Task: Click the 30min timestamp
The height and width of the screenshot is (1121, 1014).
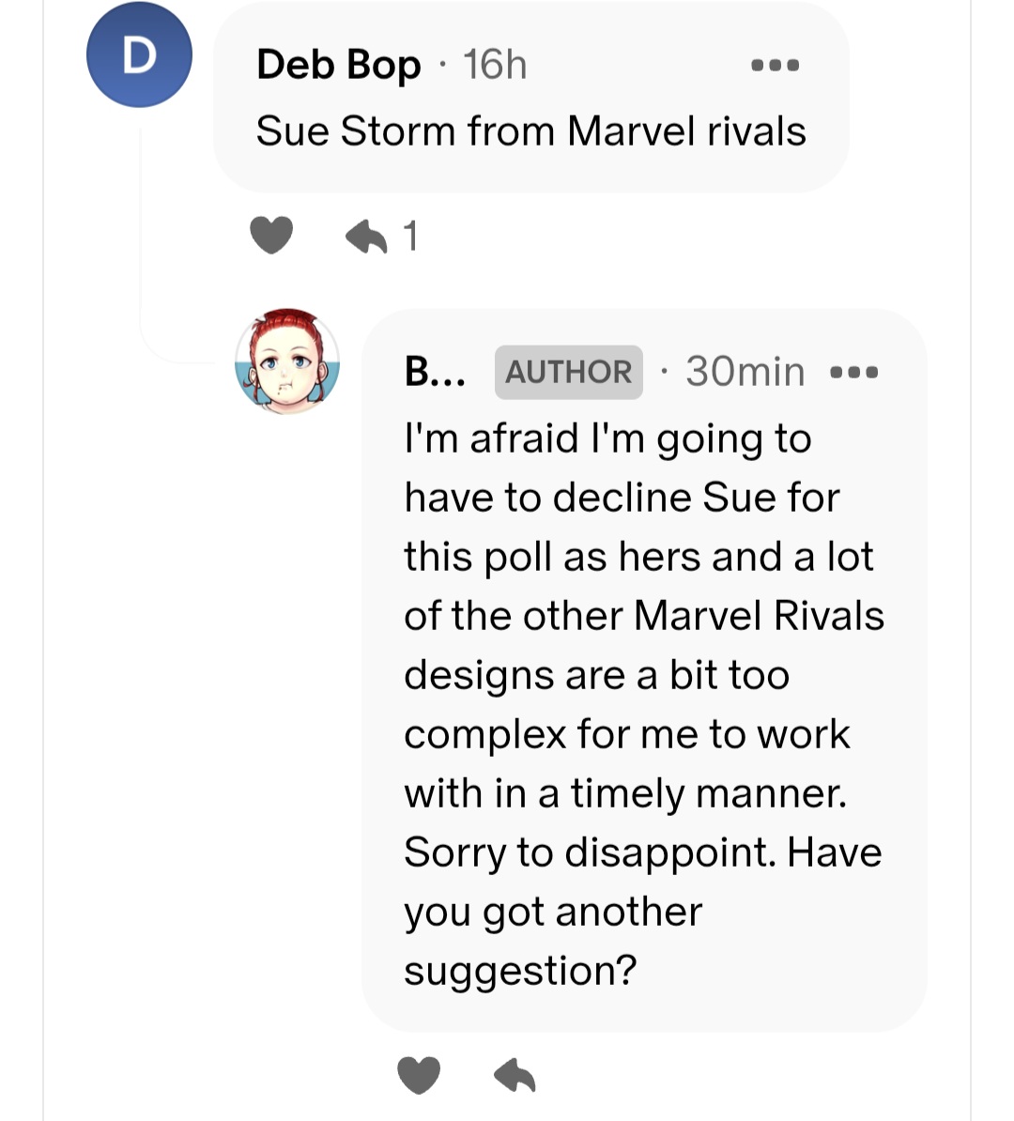Action: coord(745,372)
